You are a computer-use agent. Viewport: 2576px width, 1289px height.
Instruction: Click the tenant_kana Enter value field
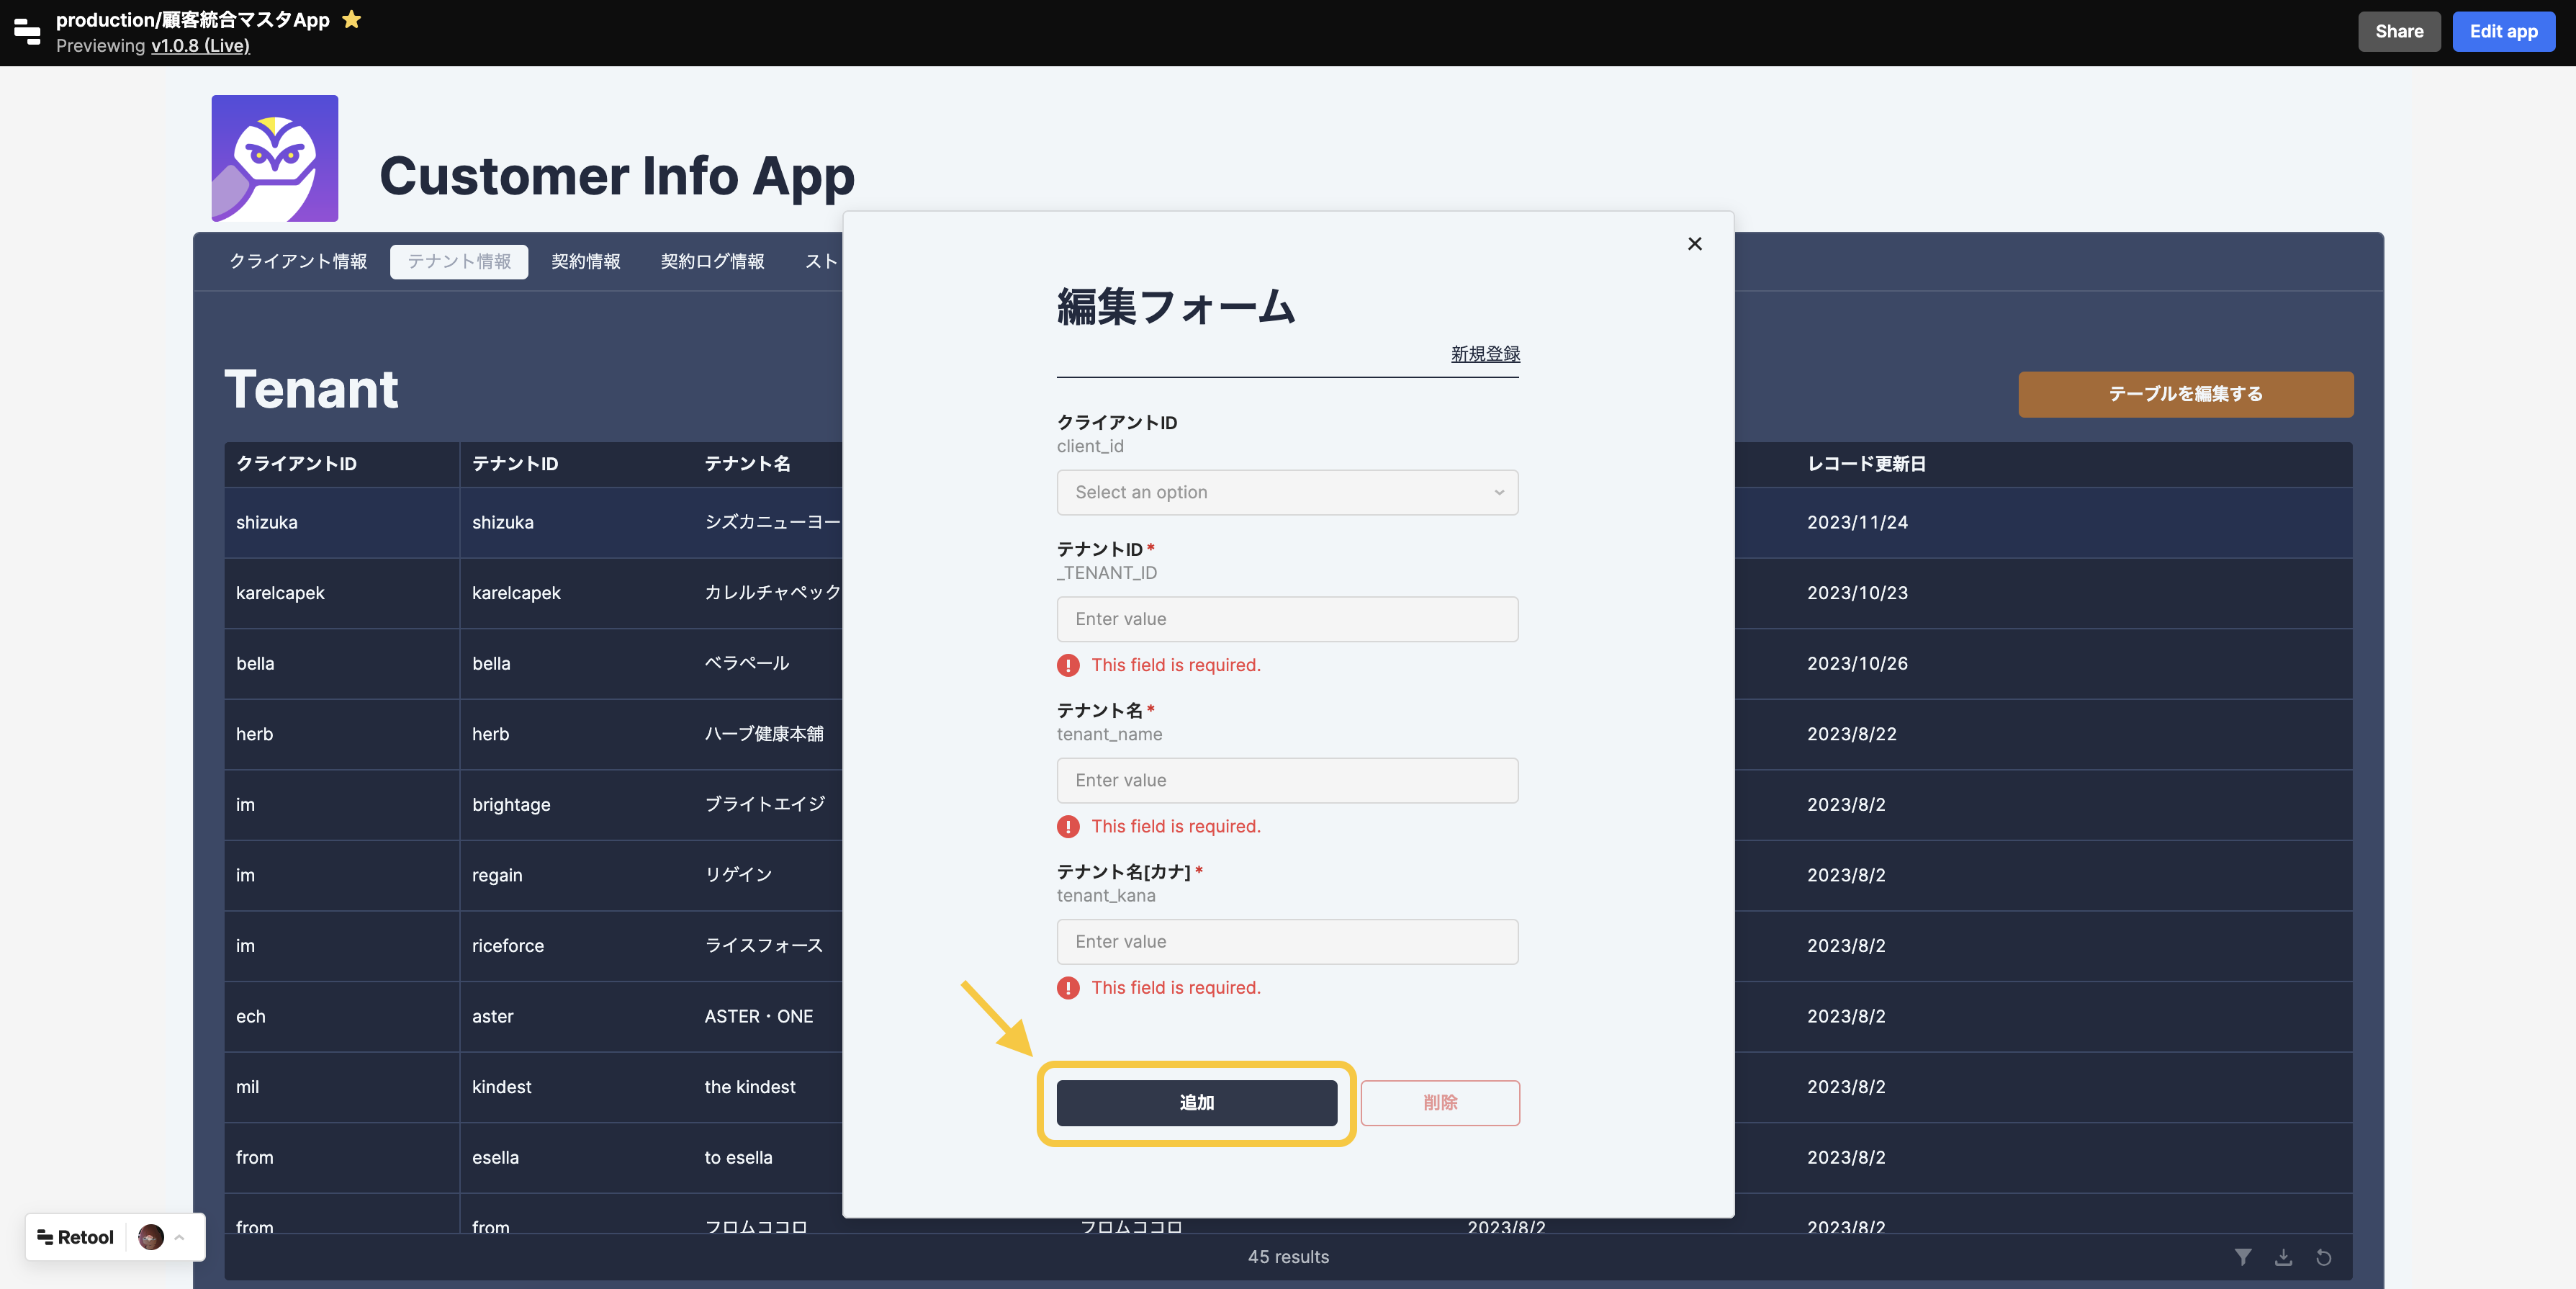tap(1286, 941)
